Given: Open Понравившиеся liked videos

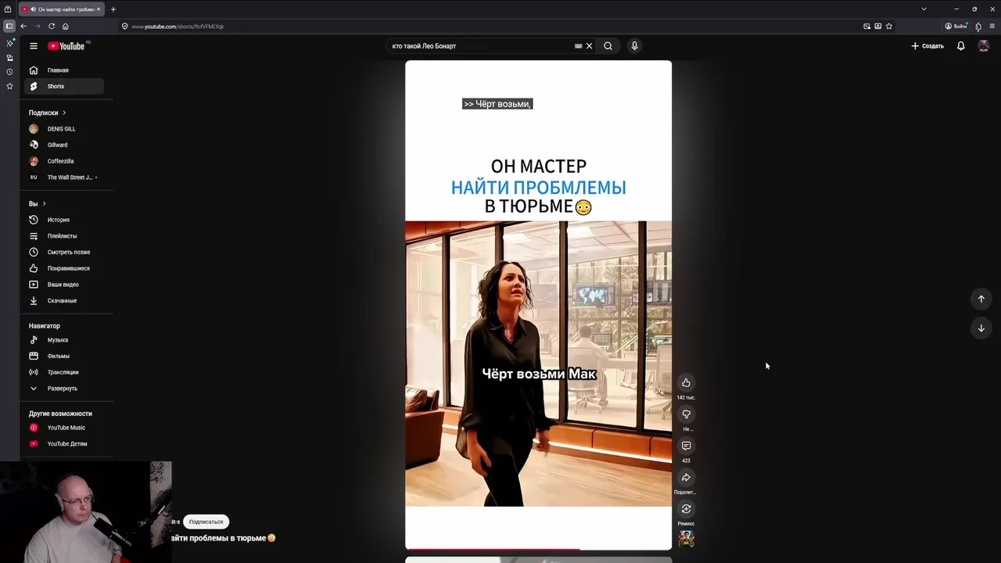Looking at the screenshot, I should pos(66,268).
